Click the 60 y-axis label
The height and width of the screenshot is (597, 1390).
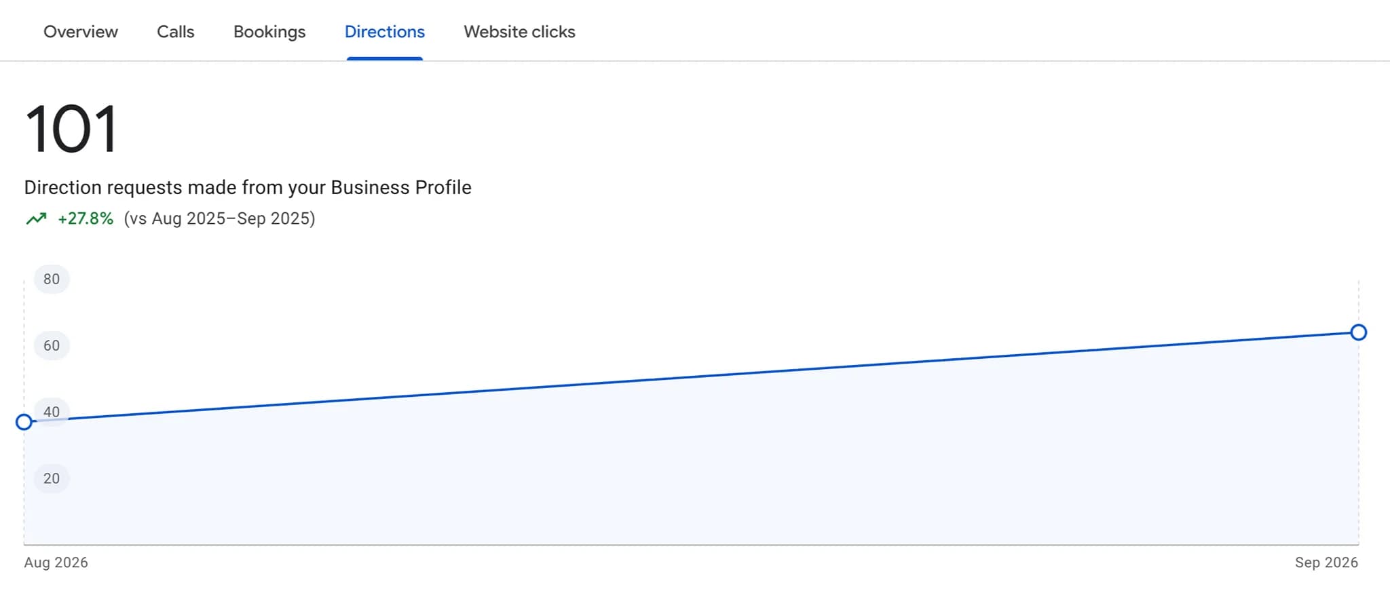[52, 345]
